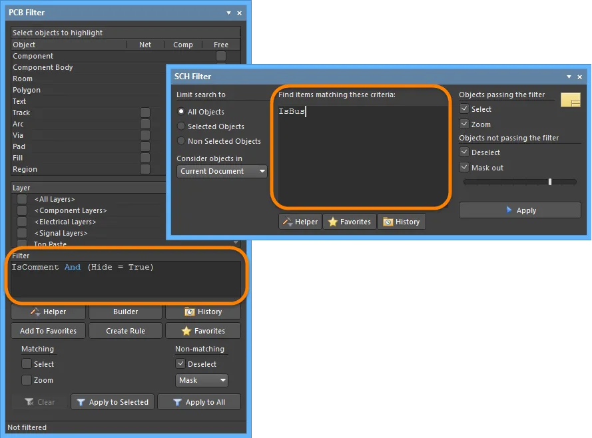The width and height of the screenshot is (592, 438).
Task: Toggle the Pad Net checkbox
Action: tap(145, 146)
